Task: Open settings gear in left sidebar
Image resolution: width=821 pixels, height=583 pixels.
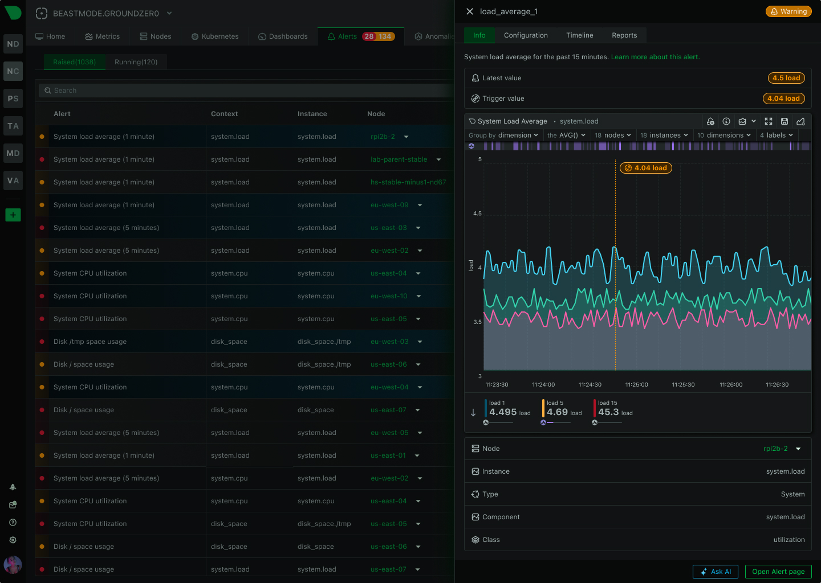Action: pos(13,540)
